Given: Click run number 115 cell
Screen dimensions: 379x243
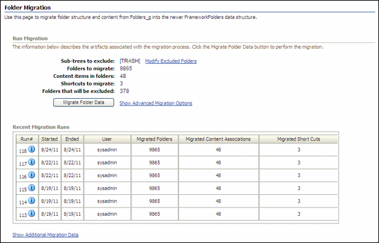Looking at the screenshot, I should (27, 188).
